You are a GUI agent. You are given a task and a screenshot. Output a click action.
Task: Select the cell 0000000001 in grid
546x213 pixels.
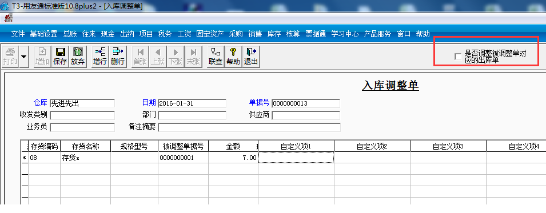[183, 158]
